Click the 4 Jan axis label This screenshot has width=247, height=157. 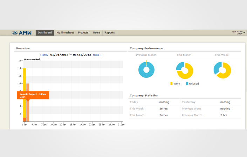click(x=34, y=125)
